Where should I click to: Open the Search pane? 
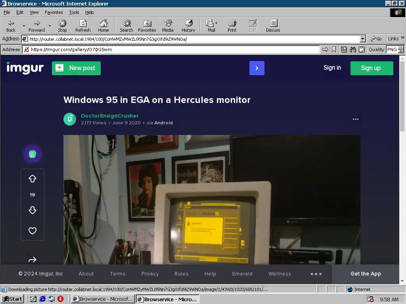pos(126,26)
